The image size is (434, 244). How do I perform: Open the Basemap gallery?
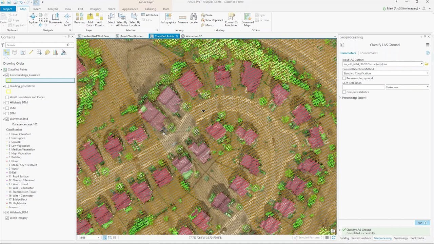(80, 20)
